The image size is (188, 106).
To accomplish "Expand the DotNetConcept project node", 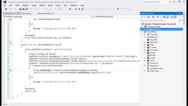I will click(142, 29).
